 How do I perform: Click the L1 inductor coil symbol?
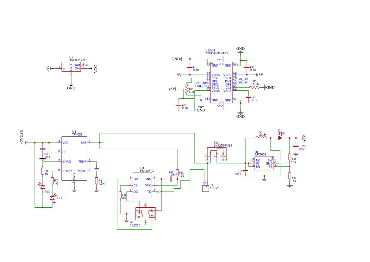(261, 137)
